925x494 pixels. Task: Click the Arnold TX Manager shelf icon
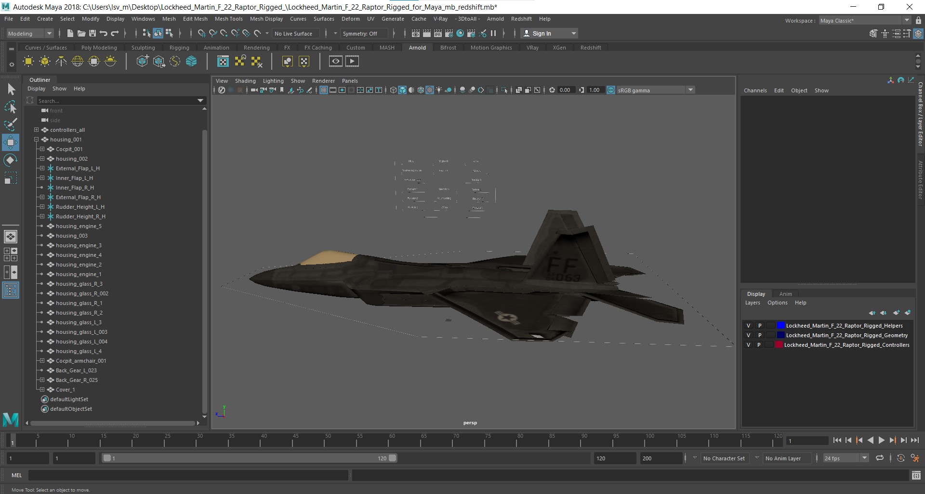tap(223, 61)
